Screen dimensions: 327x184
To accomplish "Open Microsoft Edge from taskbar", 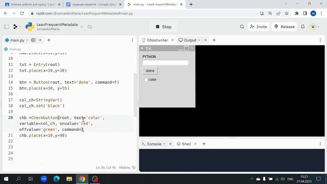I will (57, 179).
